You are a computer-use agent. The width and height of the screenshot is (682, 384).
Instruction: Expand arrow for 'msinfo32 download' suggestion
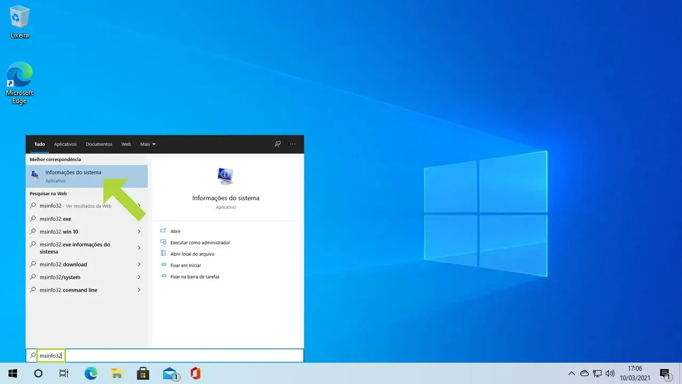pos(139,265)
